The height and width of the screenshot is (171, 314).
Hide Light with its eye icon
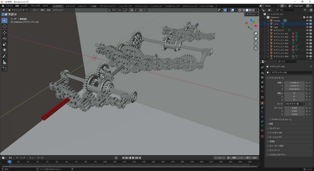[307, 27]
